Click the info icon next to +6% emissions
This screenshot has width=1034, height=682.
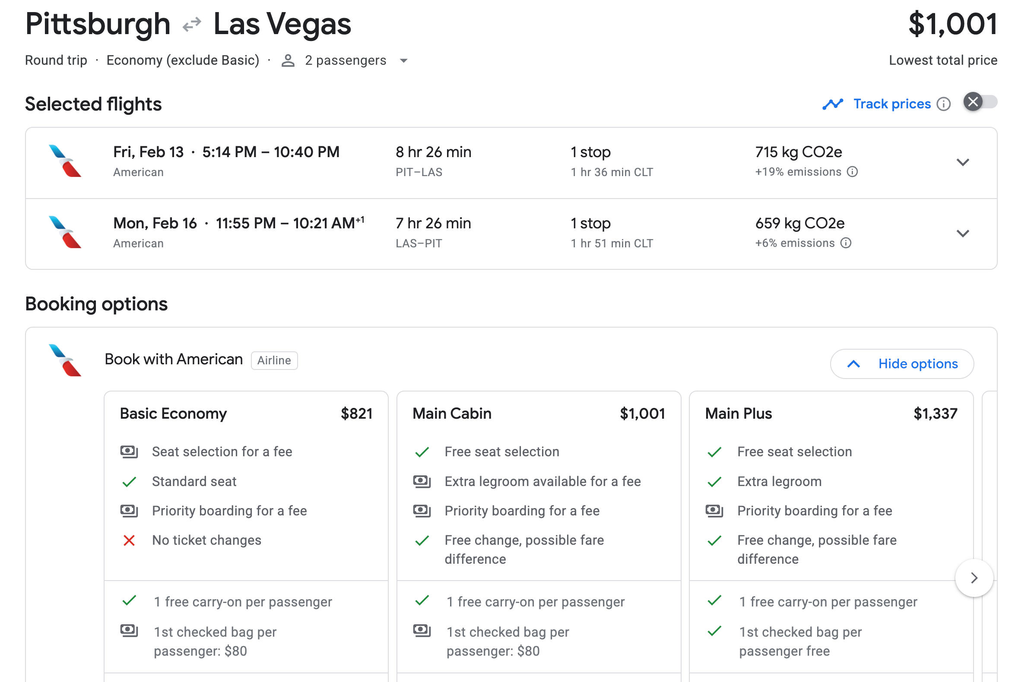(x=846, y=243)
